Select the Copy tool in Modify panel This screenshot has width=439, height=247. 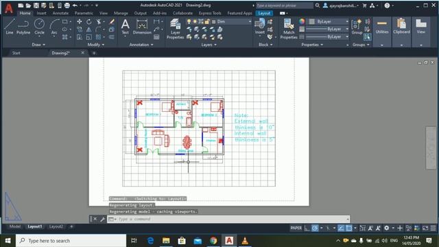click(x=80, y=30)
